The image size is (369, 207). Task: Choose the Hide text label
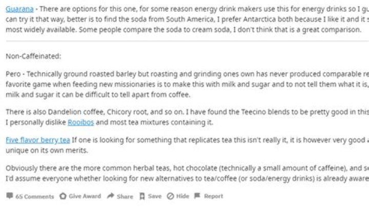pyautogui.click(x=183, y=196)
